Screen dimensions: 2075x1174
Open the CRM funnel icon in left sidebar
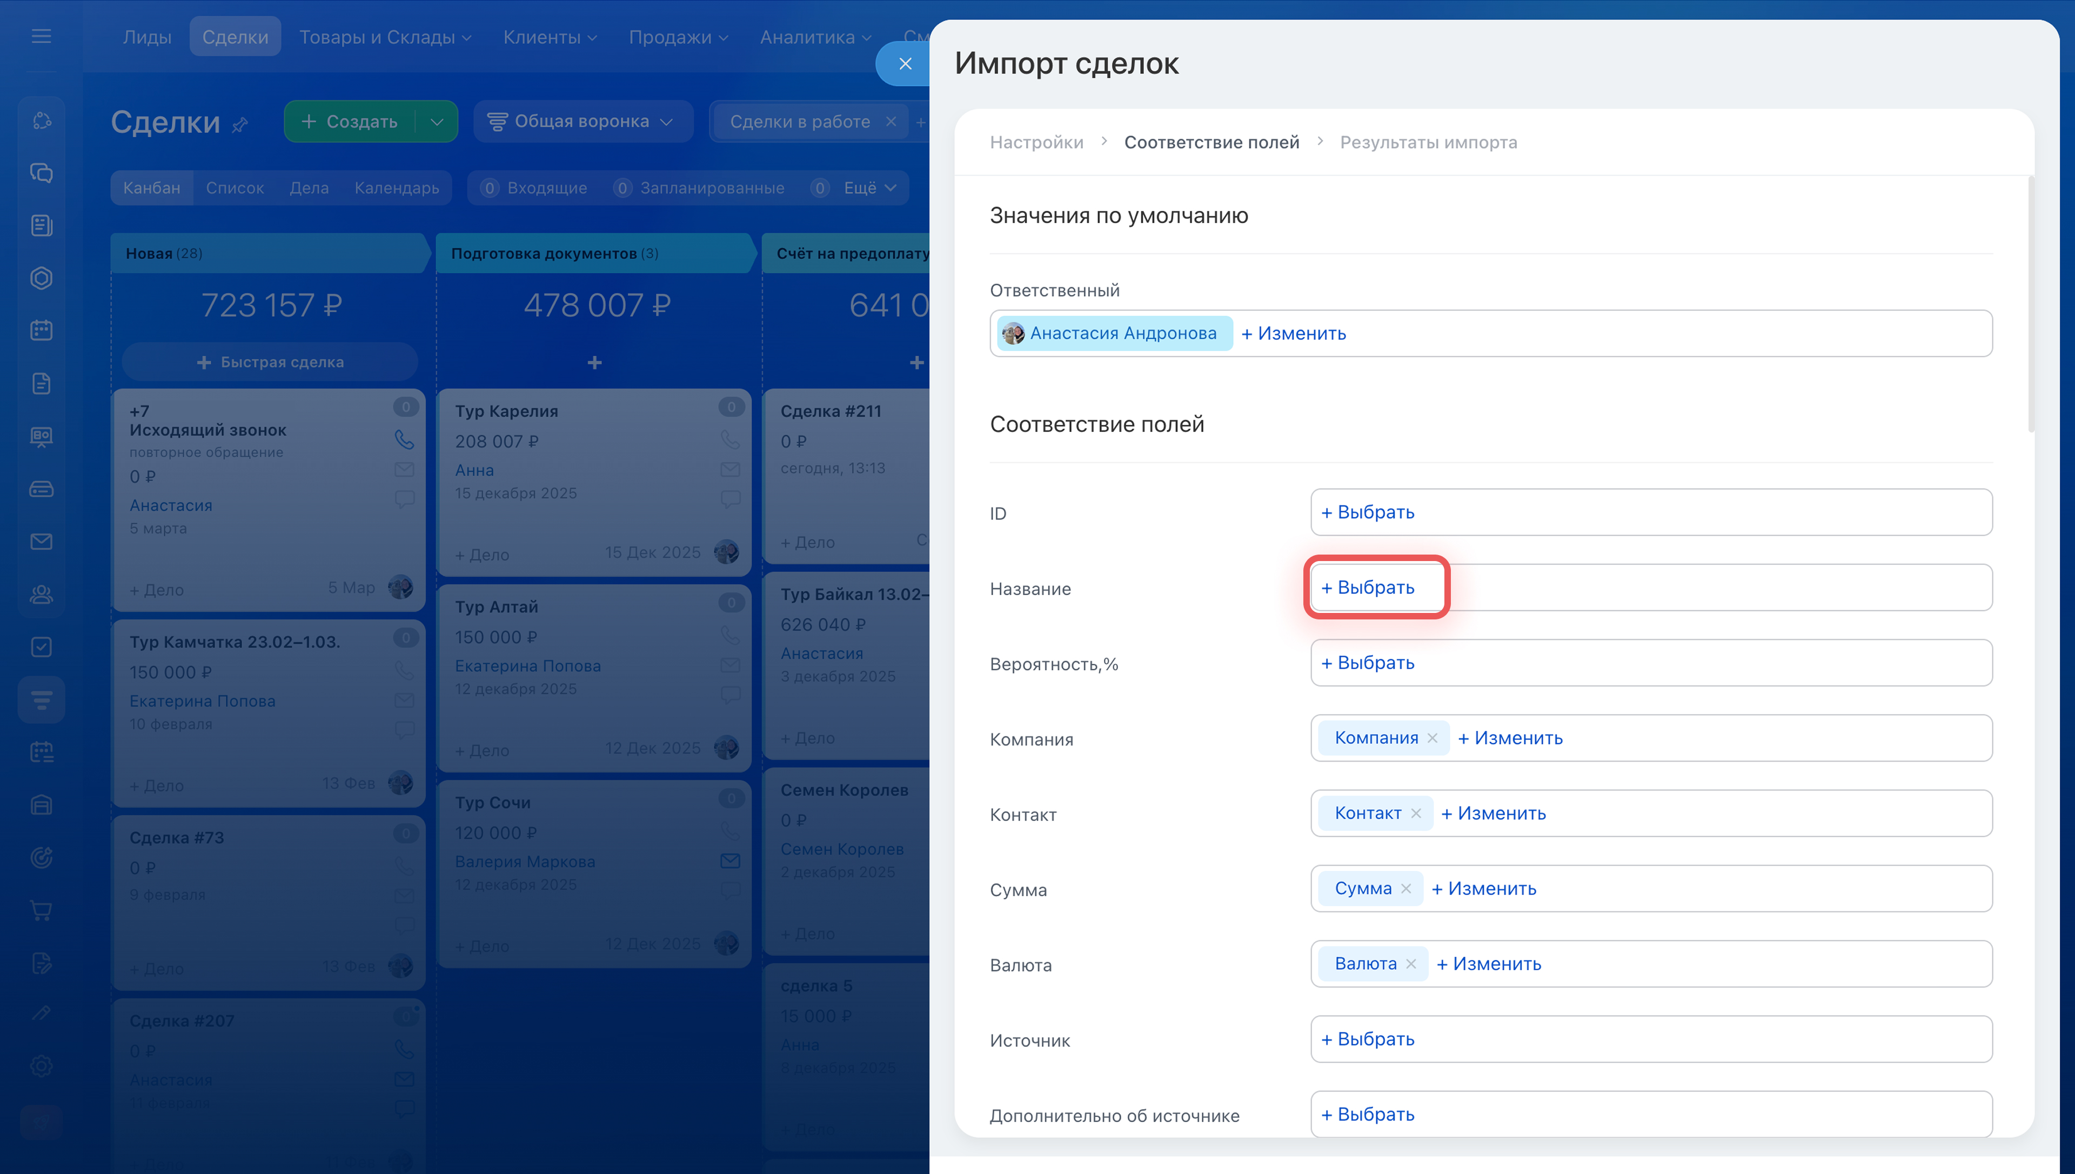pyautogui.click(x=41, y=699)
